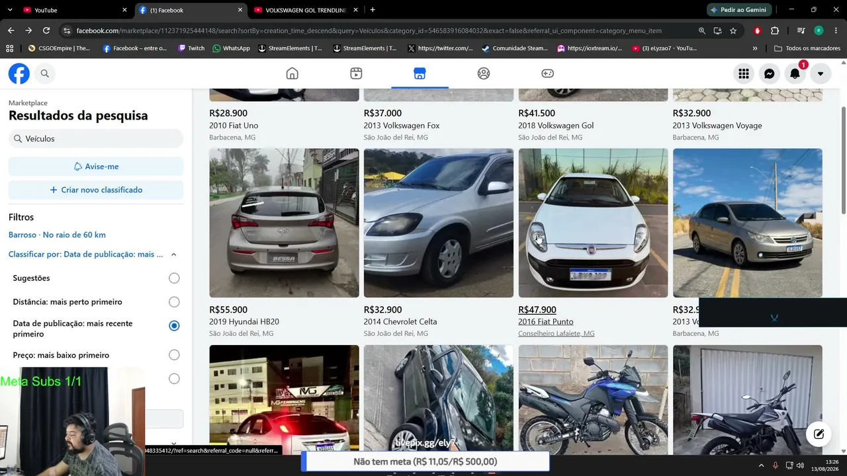Open the Facebook logo home link
The width and height of the screenshot is (847, 476).
point(19,73)
